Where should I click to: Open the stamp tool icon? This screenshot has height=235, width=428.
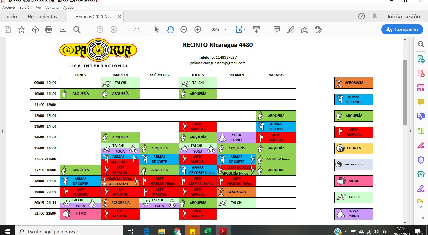point(318,29)
